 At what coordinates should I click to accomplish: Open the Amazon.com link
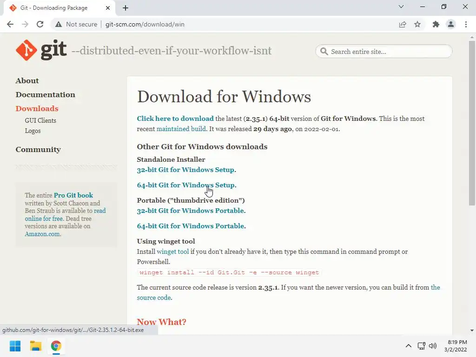pos(42,234)
